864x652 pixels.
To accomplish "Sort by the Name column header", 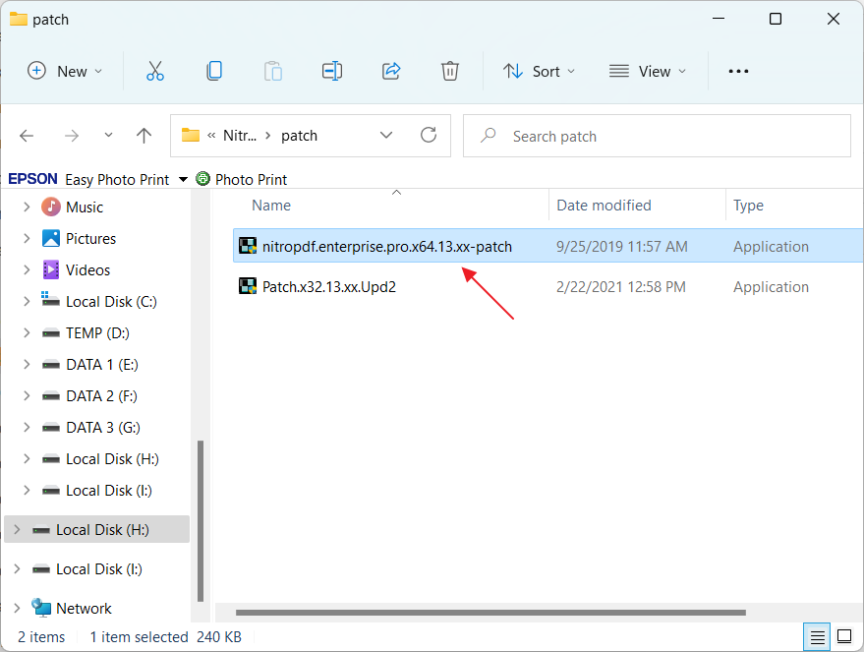I will pos(271,206).
